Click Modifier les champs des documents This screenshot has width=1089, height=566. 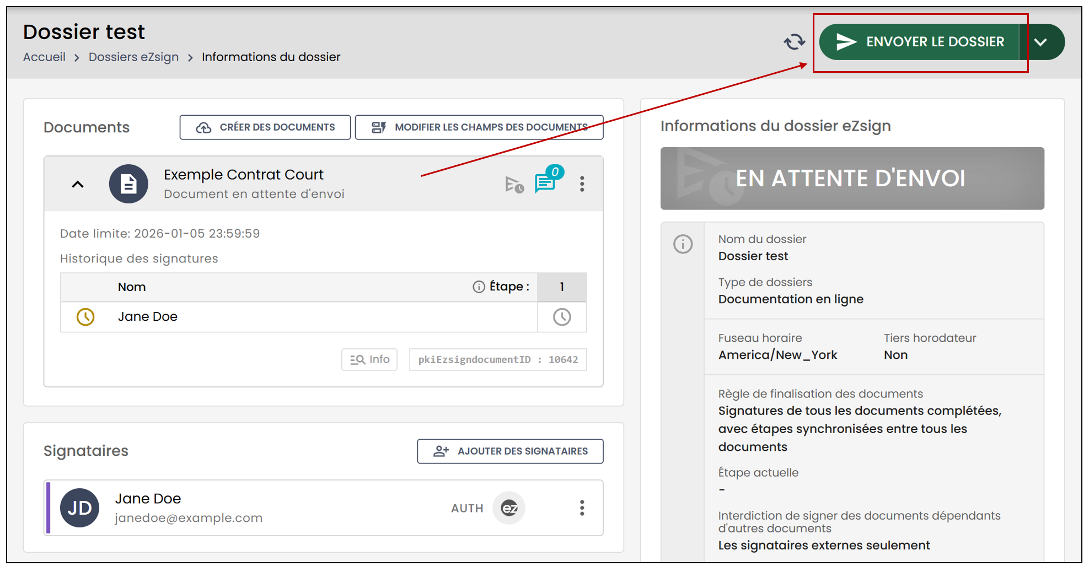tap(479, 127)
